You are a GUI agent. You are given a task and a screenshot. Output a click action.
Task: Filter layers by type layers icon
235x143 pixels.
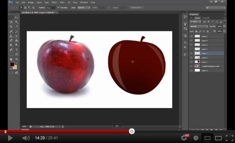point(213,22)
